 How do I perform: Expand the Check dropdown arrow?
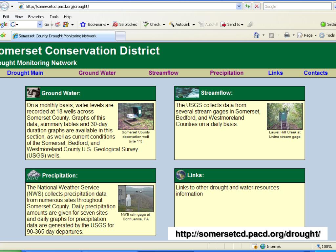[164, 25]
